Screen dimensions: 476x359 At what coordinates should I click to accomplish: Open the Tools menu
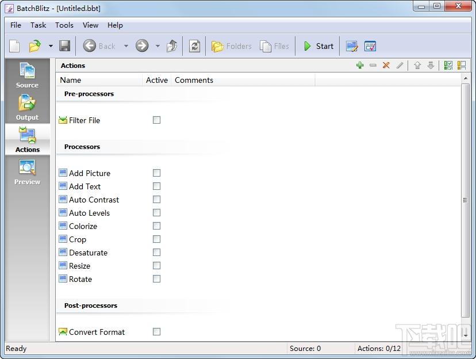click(64, 25)
